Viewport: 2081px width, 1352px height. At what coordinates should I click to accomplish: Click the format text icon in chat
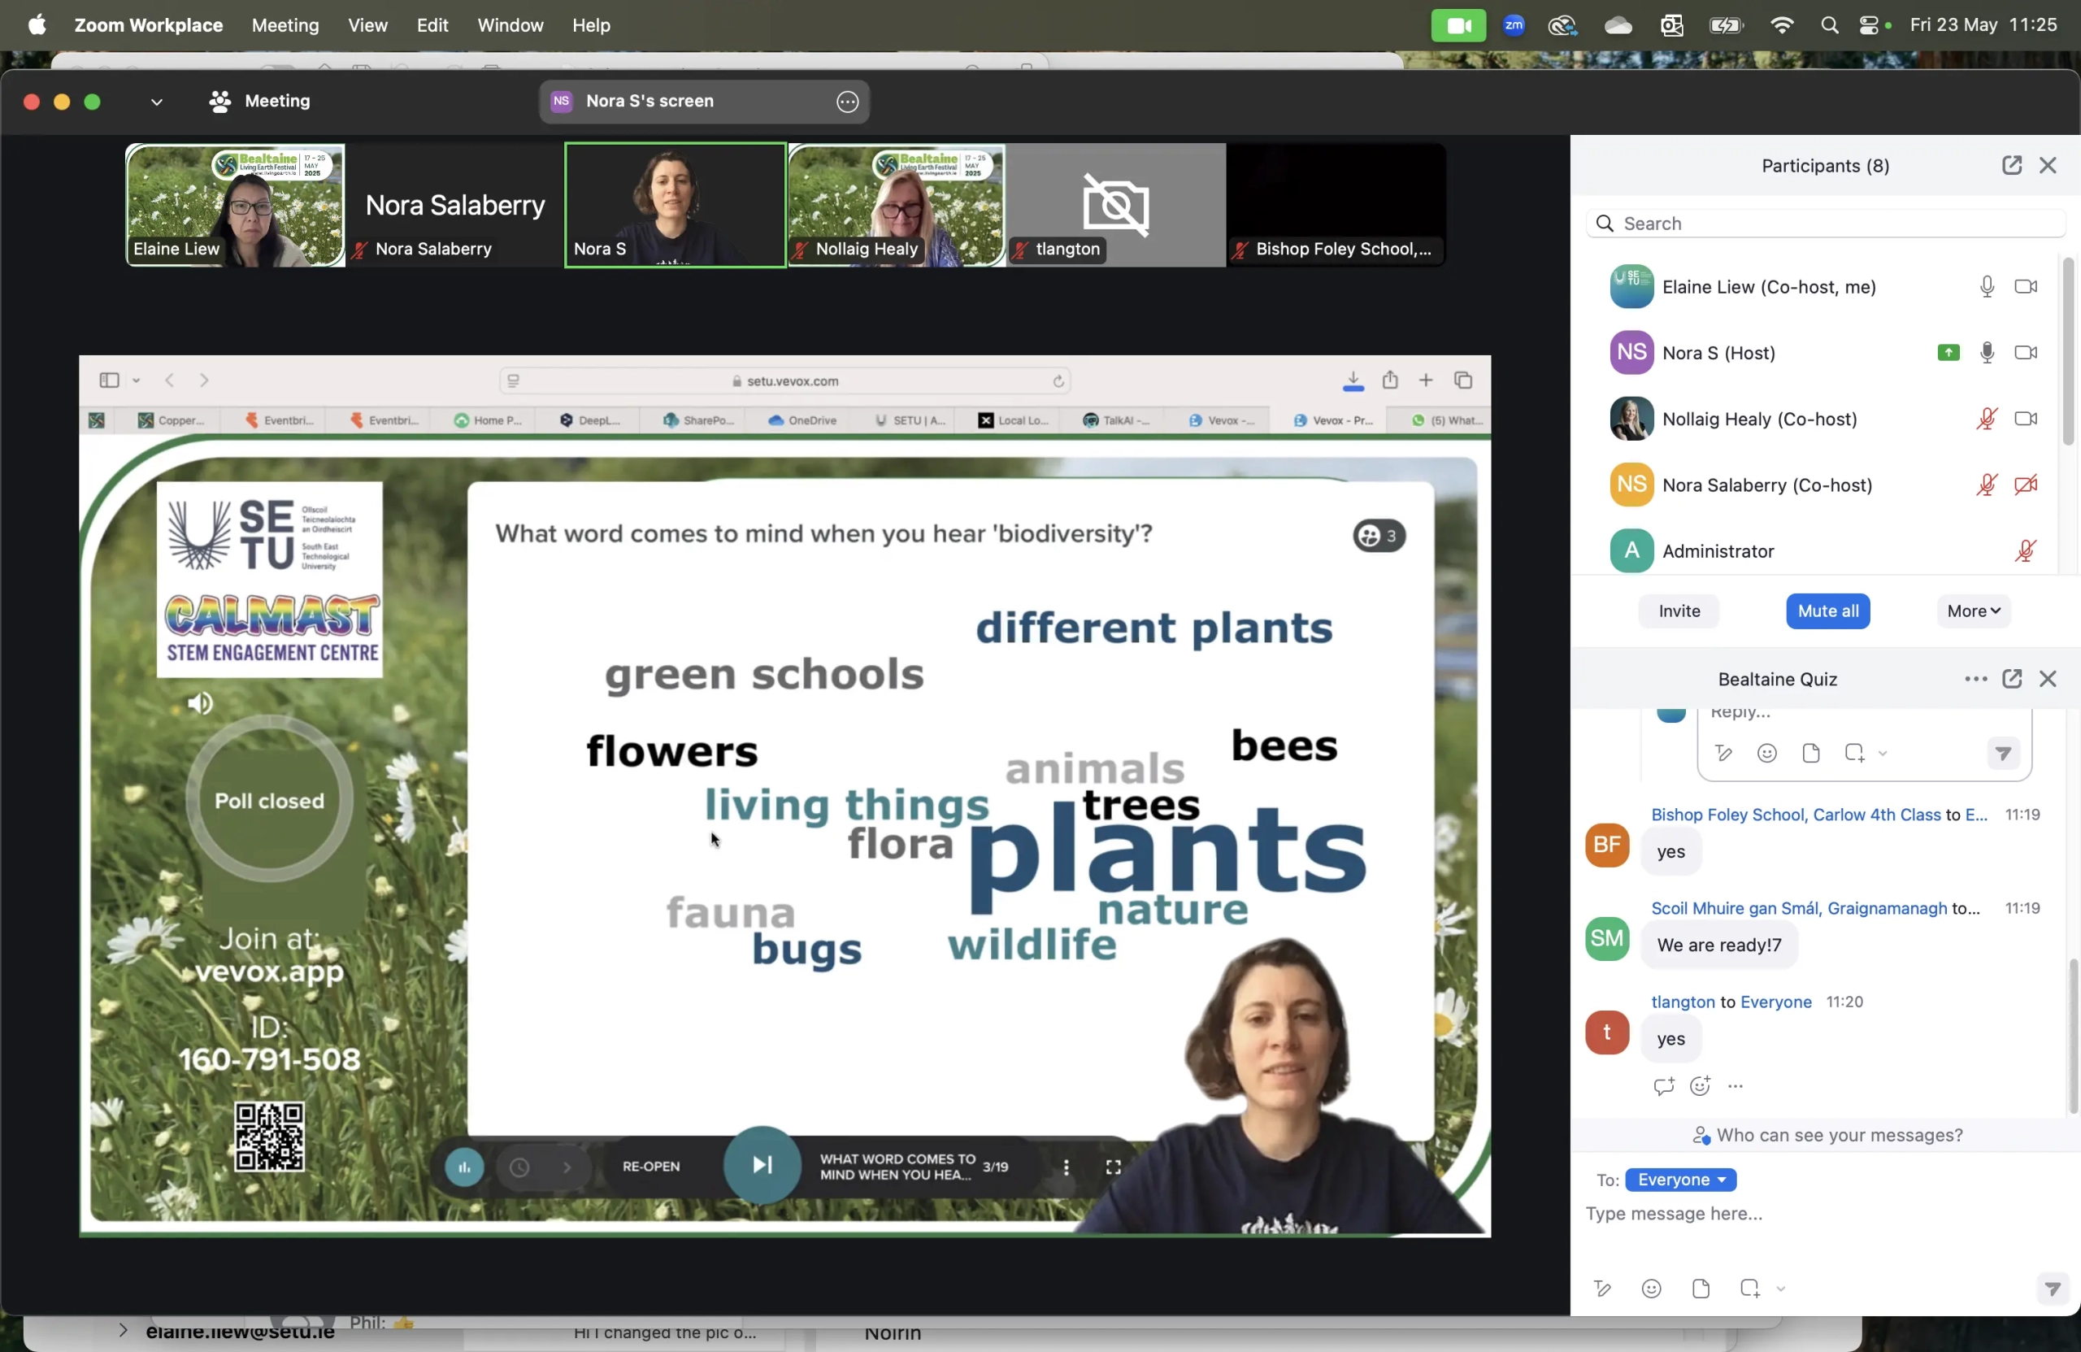[x=1602, y=1288]
